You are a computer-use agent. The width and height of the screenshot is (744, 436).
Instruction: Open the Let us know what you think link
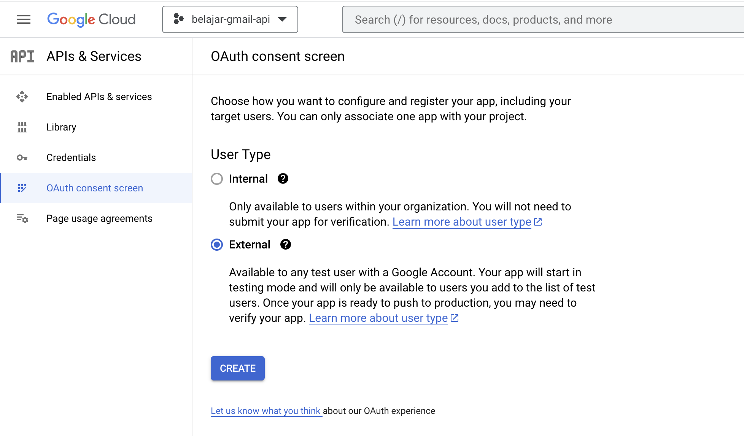coord(266,411)
